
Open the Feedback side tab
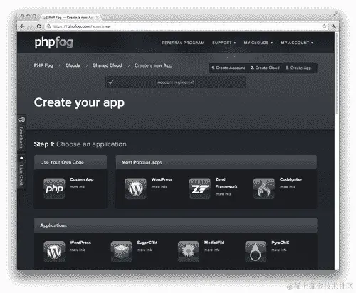coord(21,134)
